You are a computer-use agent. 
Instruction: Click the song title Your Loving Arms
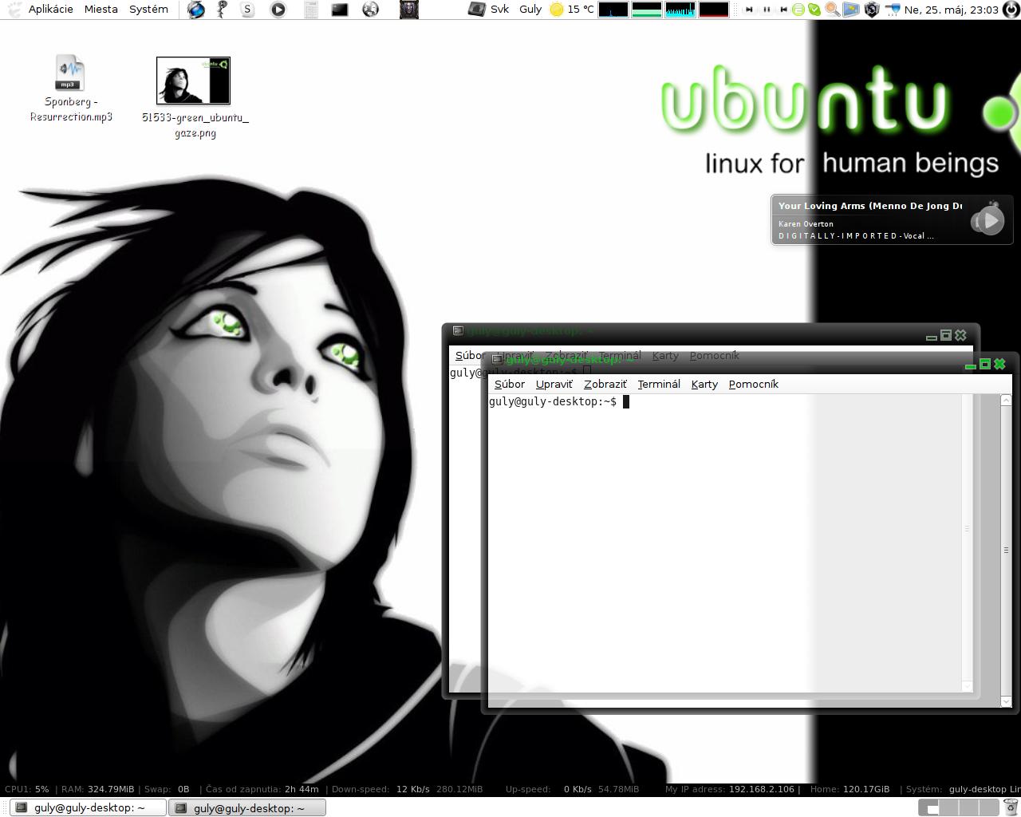pos(870,206)
